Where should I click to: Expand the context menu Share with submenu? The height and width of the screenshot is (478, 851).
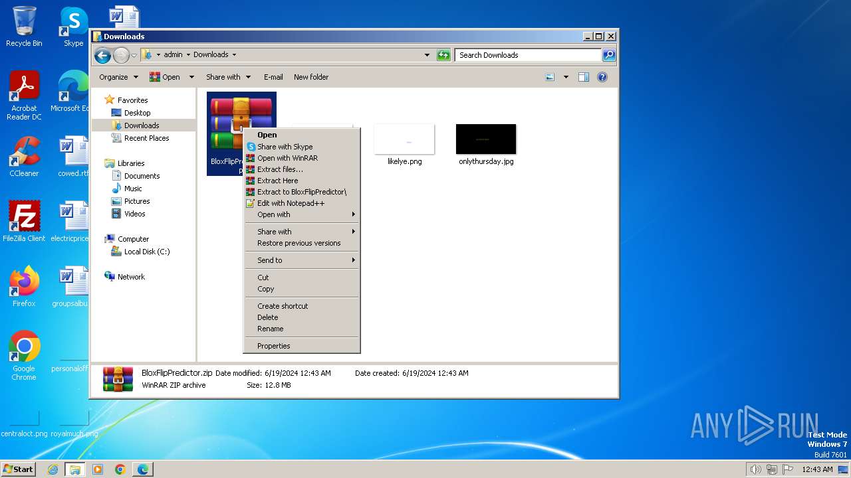(x=302, y=232)
